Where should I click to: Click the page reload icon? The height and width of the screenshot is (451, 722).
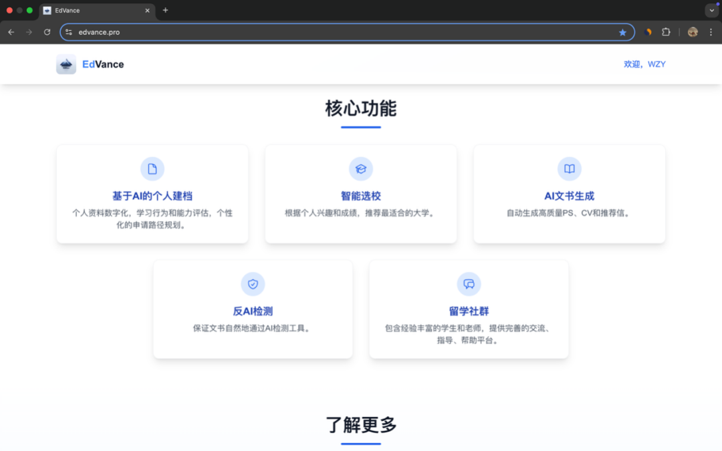47,31
